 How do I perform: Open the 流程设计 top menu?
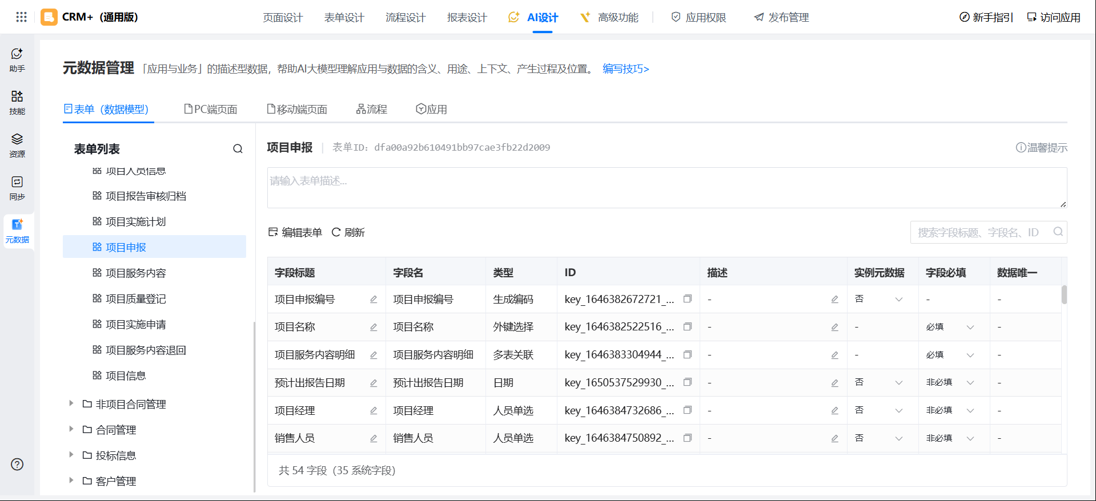click(x=406, y=18)
